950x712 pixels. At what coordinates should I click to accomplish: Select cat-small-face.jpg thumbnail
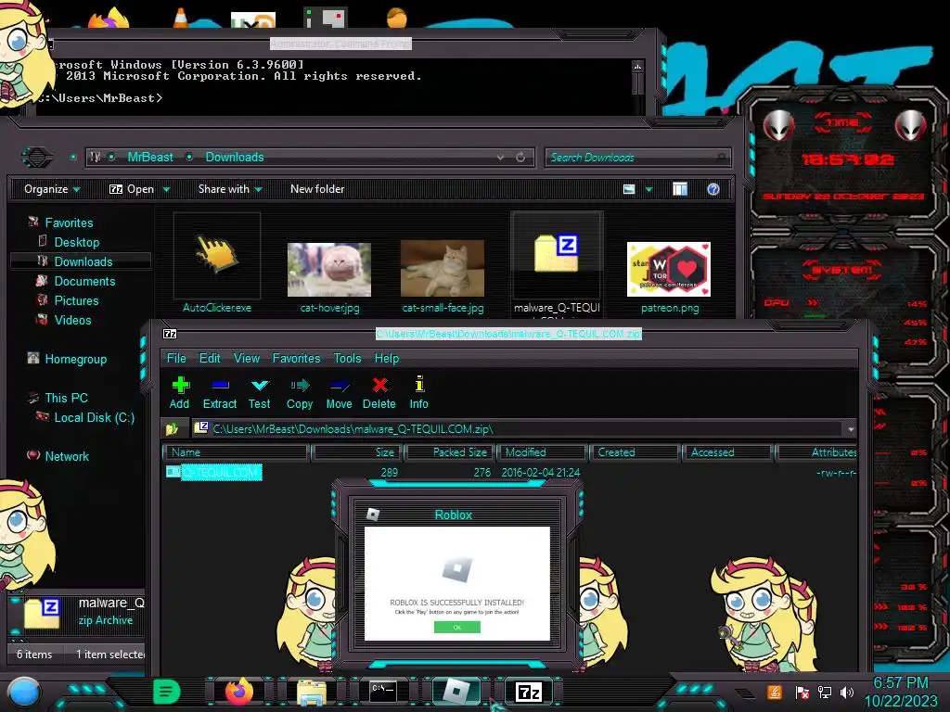coord(443,268)
